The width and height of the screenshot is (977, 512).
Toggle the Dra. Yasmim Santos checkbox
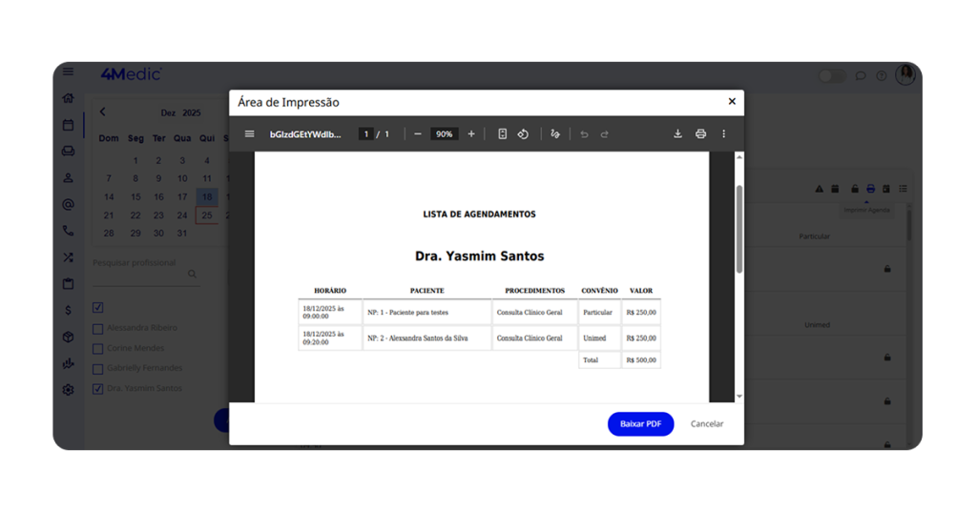[x=97, y=389]
